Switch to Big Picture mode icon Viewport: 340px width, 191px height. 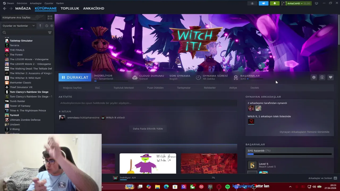pos(316,3)
